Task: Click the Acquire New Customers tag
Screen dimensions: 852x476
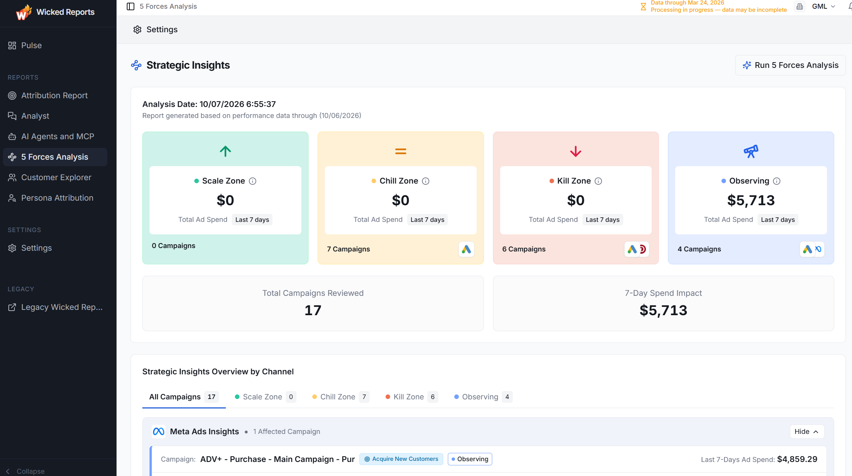Action: (x=401, y=459)
